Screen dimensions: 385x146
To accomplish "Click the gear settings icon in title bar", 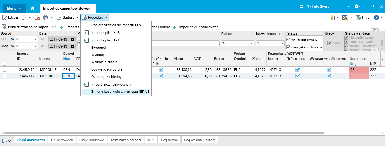I will pyautogui.click(x=357, y=6).
